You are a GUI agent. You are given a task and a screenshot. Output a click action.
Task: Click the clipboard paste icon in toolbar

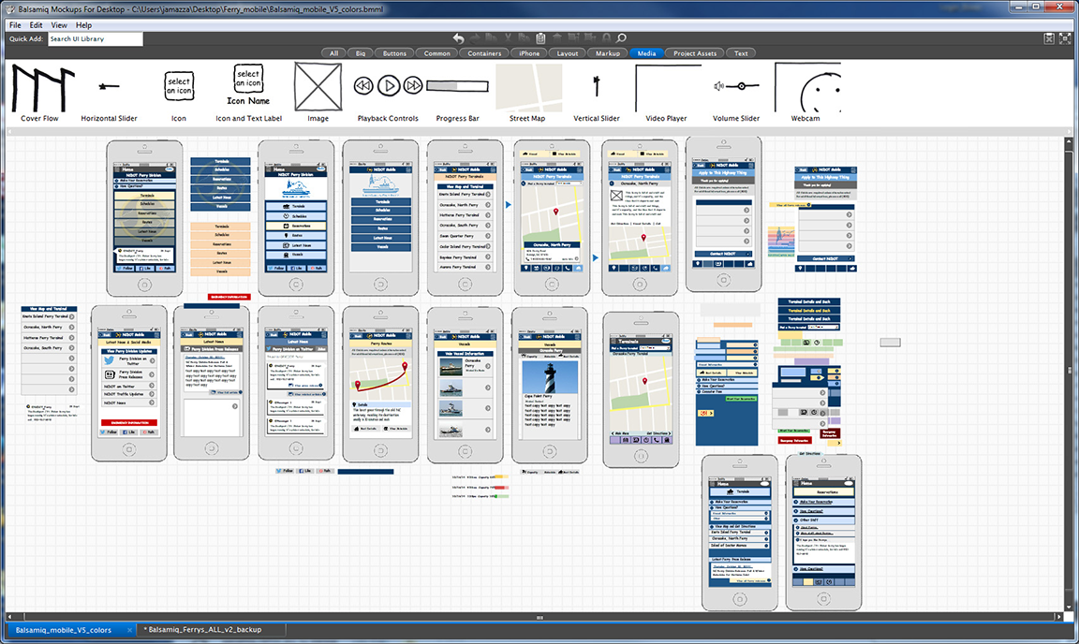pyautogui.click(x=541, y=38)
